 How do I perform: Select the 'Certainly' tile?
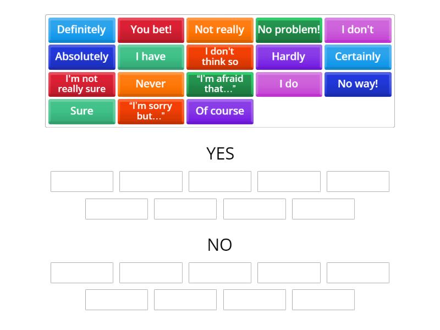358,57
